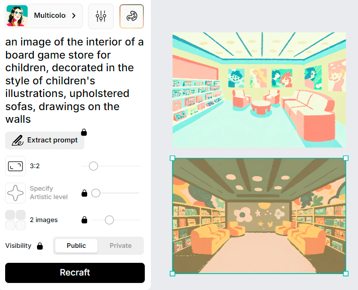Viewport: 358px width, 290px height.
Task: Select the teal board game store image
Action: click(259, 90)
